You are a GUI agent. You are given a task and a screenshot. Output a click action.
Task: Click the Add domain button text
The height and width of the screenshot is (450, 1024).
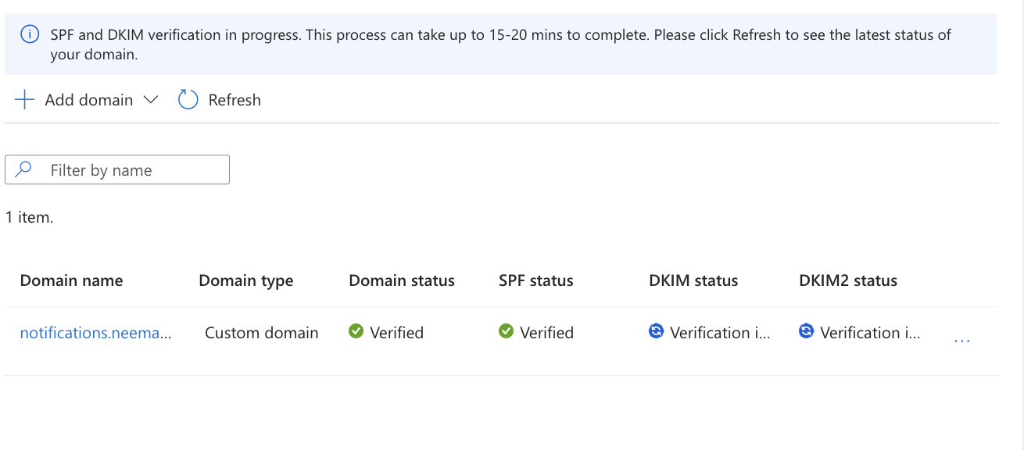click(89, 100)
